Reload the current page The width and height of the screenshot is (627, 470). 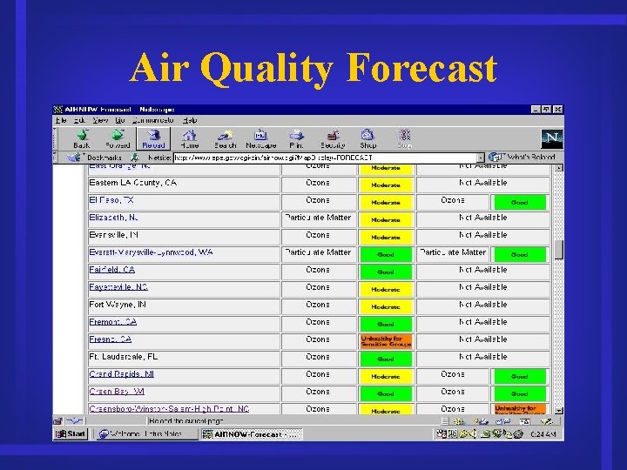pyautogui.click(x=153, y=139)
